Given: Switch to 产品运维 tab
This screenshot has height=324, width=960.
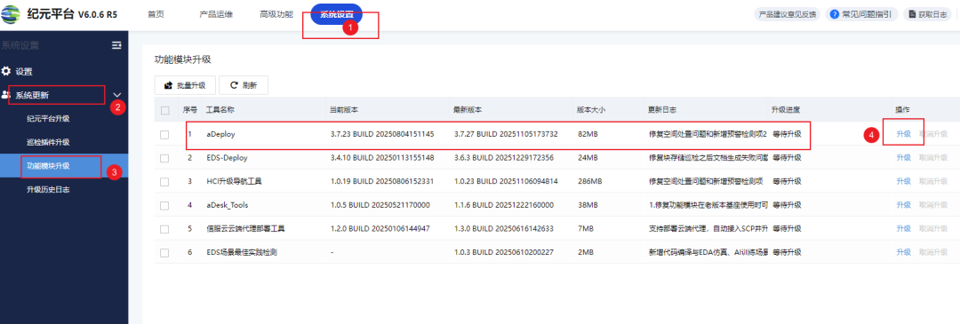Looking at the screenshot, I should 216,15.
